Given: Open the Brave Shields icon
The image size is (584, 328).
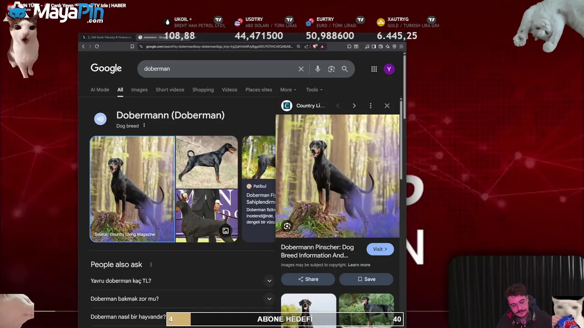Looking at the screenshot, I should [x=315, y=46].
